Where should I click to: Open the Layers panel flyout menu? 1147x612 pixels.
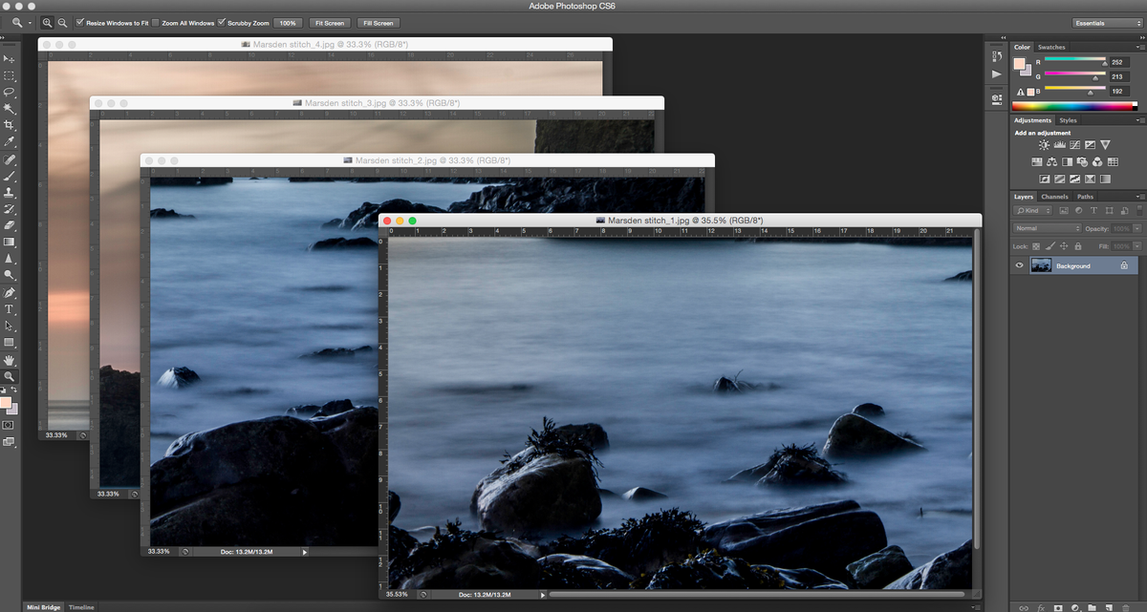(x=1138, y=197)
